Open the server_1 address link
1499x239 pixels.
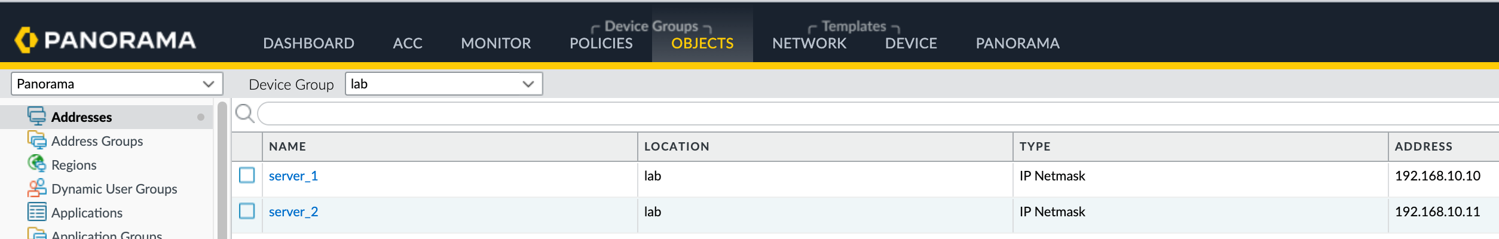(x=293, y=176)
